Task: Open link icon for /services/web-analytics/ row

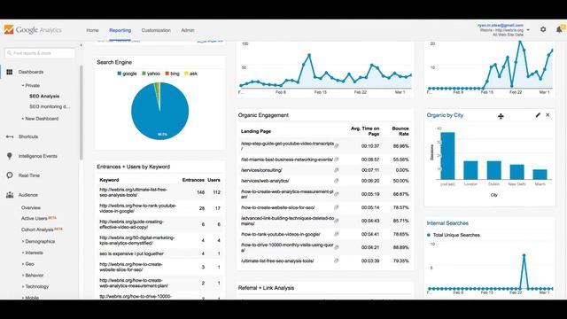Action: [x=337, y=181]
